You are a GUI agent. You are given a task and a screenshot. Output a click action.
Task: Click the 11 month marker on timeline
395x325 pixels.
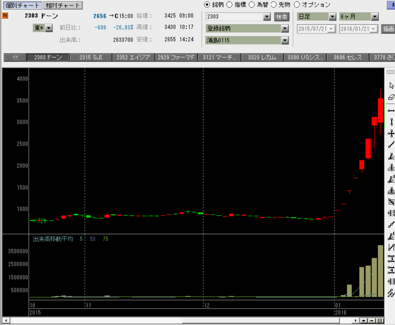(88, 305)
